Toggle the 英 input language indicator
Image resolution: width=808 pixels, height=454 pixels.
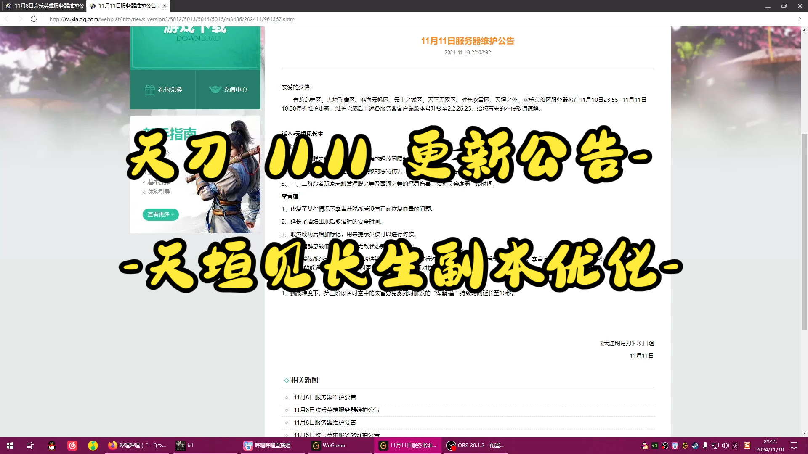click(736, 446)
